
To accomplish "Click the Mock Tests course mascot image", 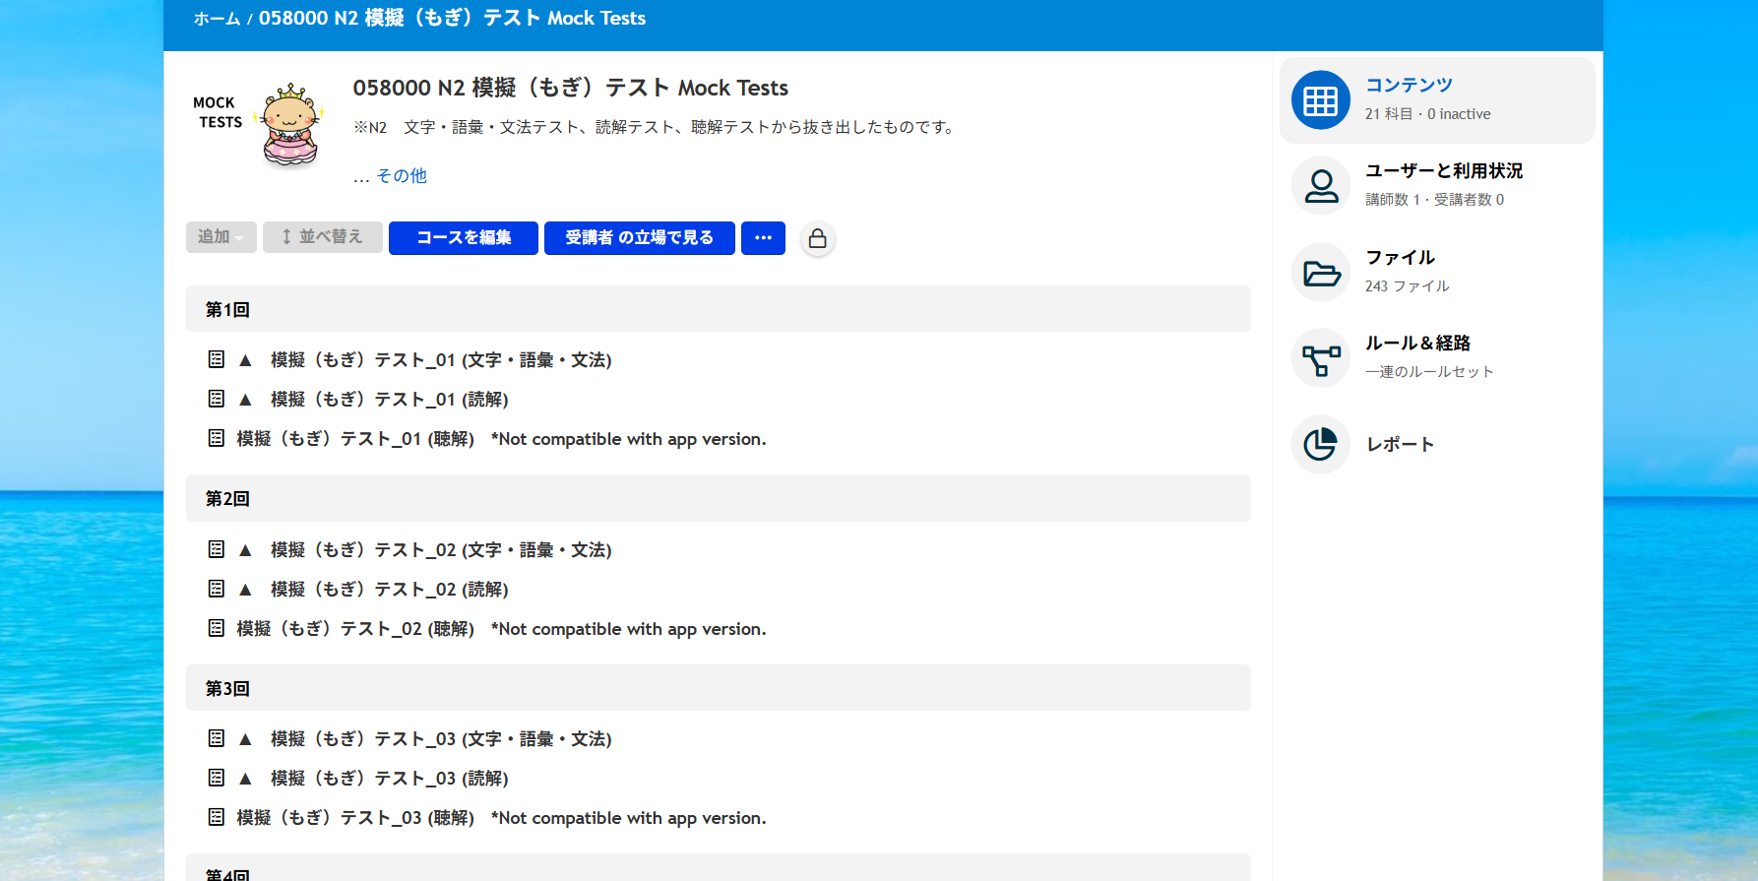I will click(x=289, y=125).
